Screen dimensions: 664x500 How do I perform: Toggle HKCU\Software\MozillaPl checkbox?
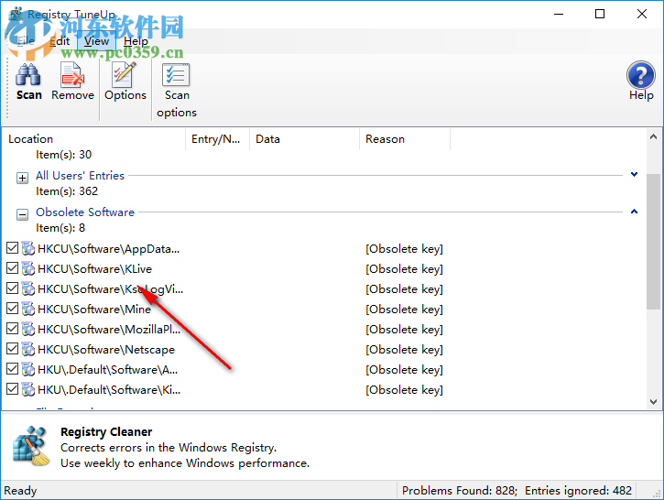12,329
